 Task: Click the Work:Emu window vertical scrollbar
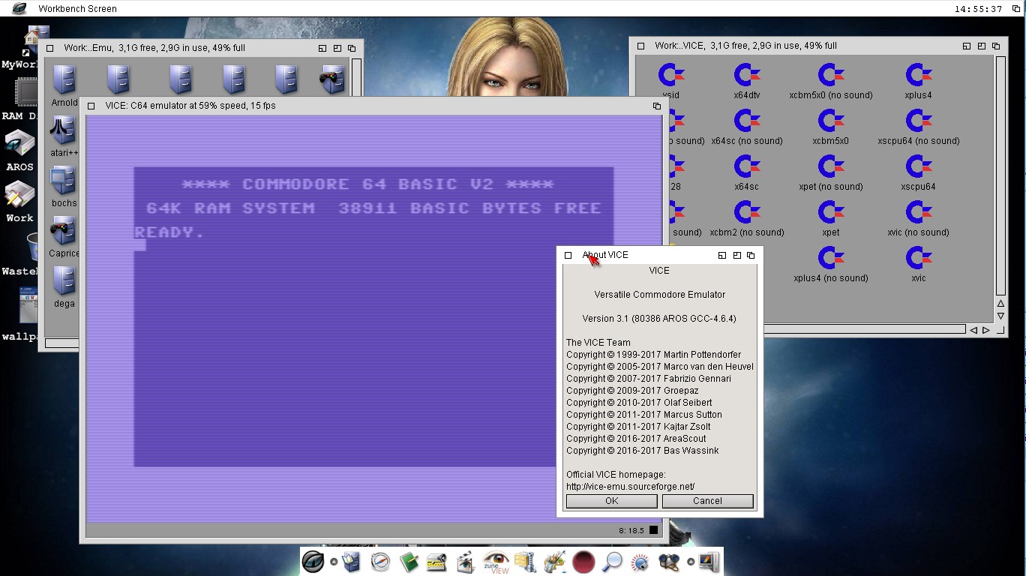click(358, 76)
